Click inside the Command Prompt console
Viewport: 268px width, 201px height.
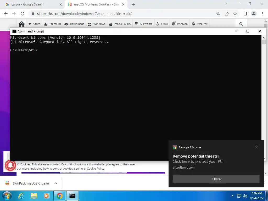coord(136,98)
